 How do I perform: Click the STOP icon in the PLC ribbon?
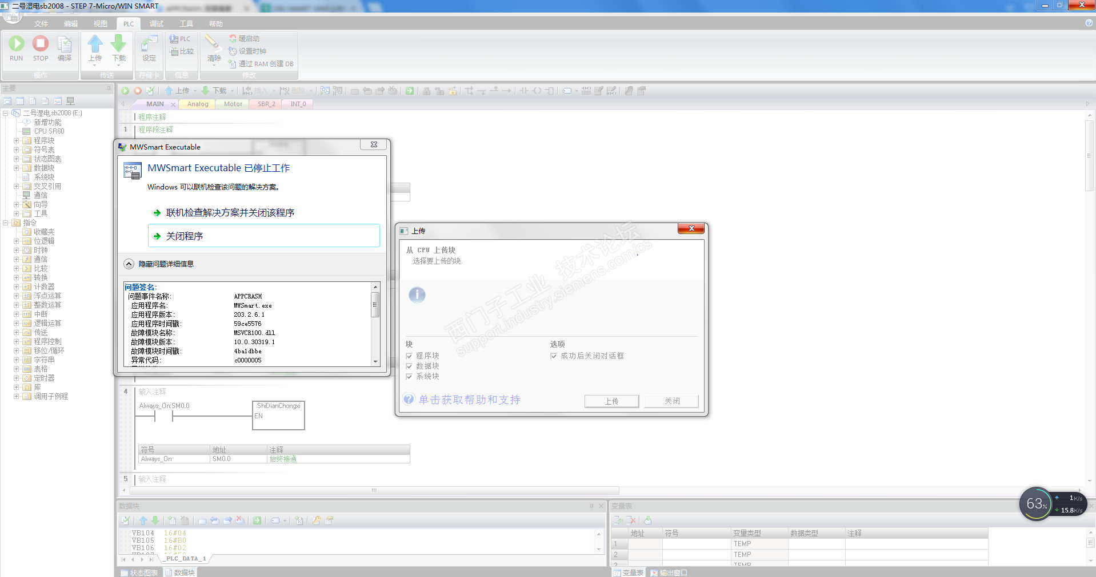(41, 44)
